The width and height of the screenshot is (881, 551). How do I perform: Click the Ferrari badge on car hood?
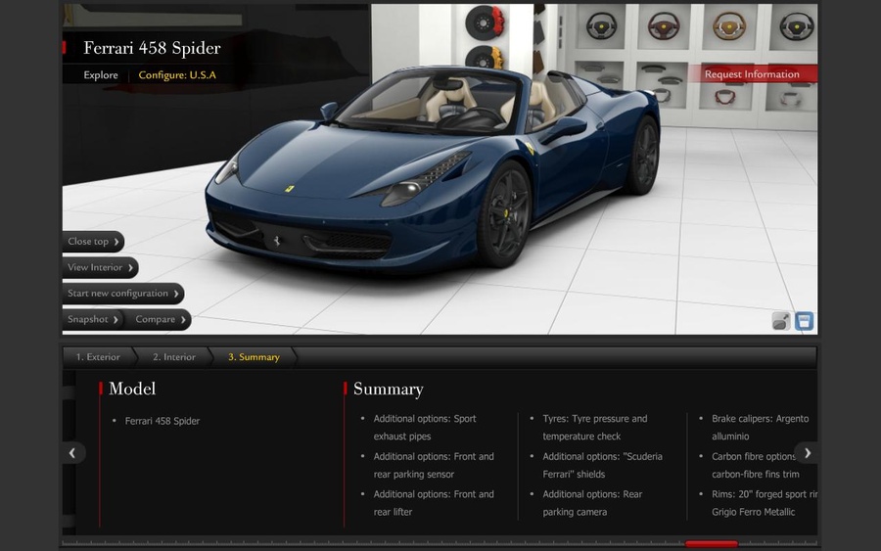pos(290,188)
